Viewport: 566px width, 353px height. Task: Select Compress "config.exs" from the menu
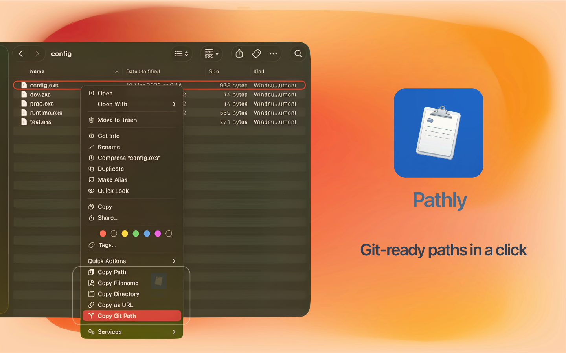click(129, 158)
